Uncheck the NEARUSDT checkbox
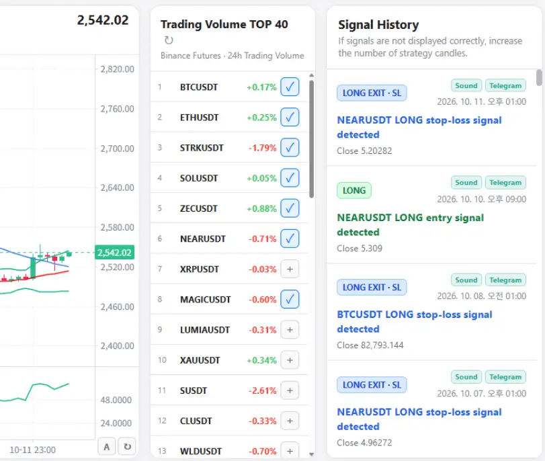Viewport: 545px width, 461px height. click(x=290, y=239)
